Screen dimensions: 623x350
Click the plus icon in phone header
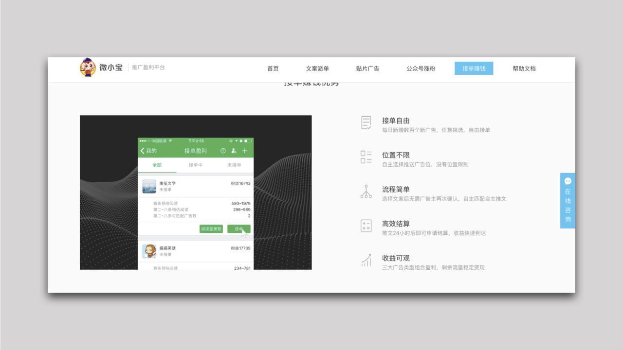[245, 151]
